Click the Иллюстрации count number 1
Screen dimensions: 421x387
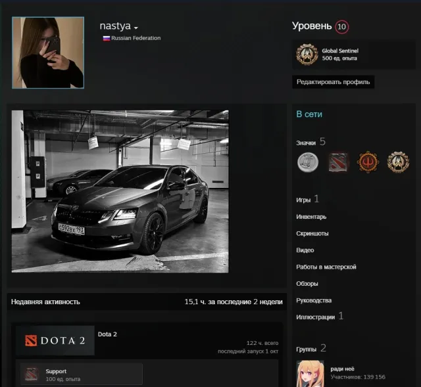point(341,316)
